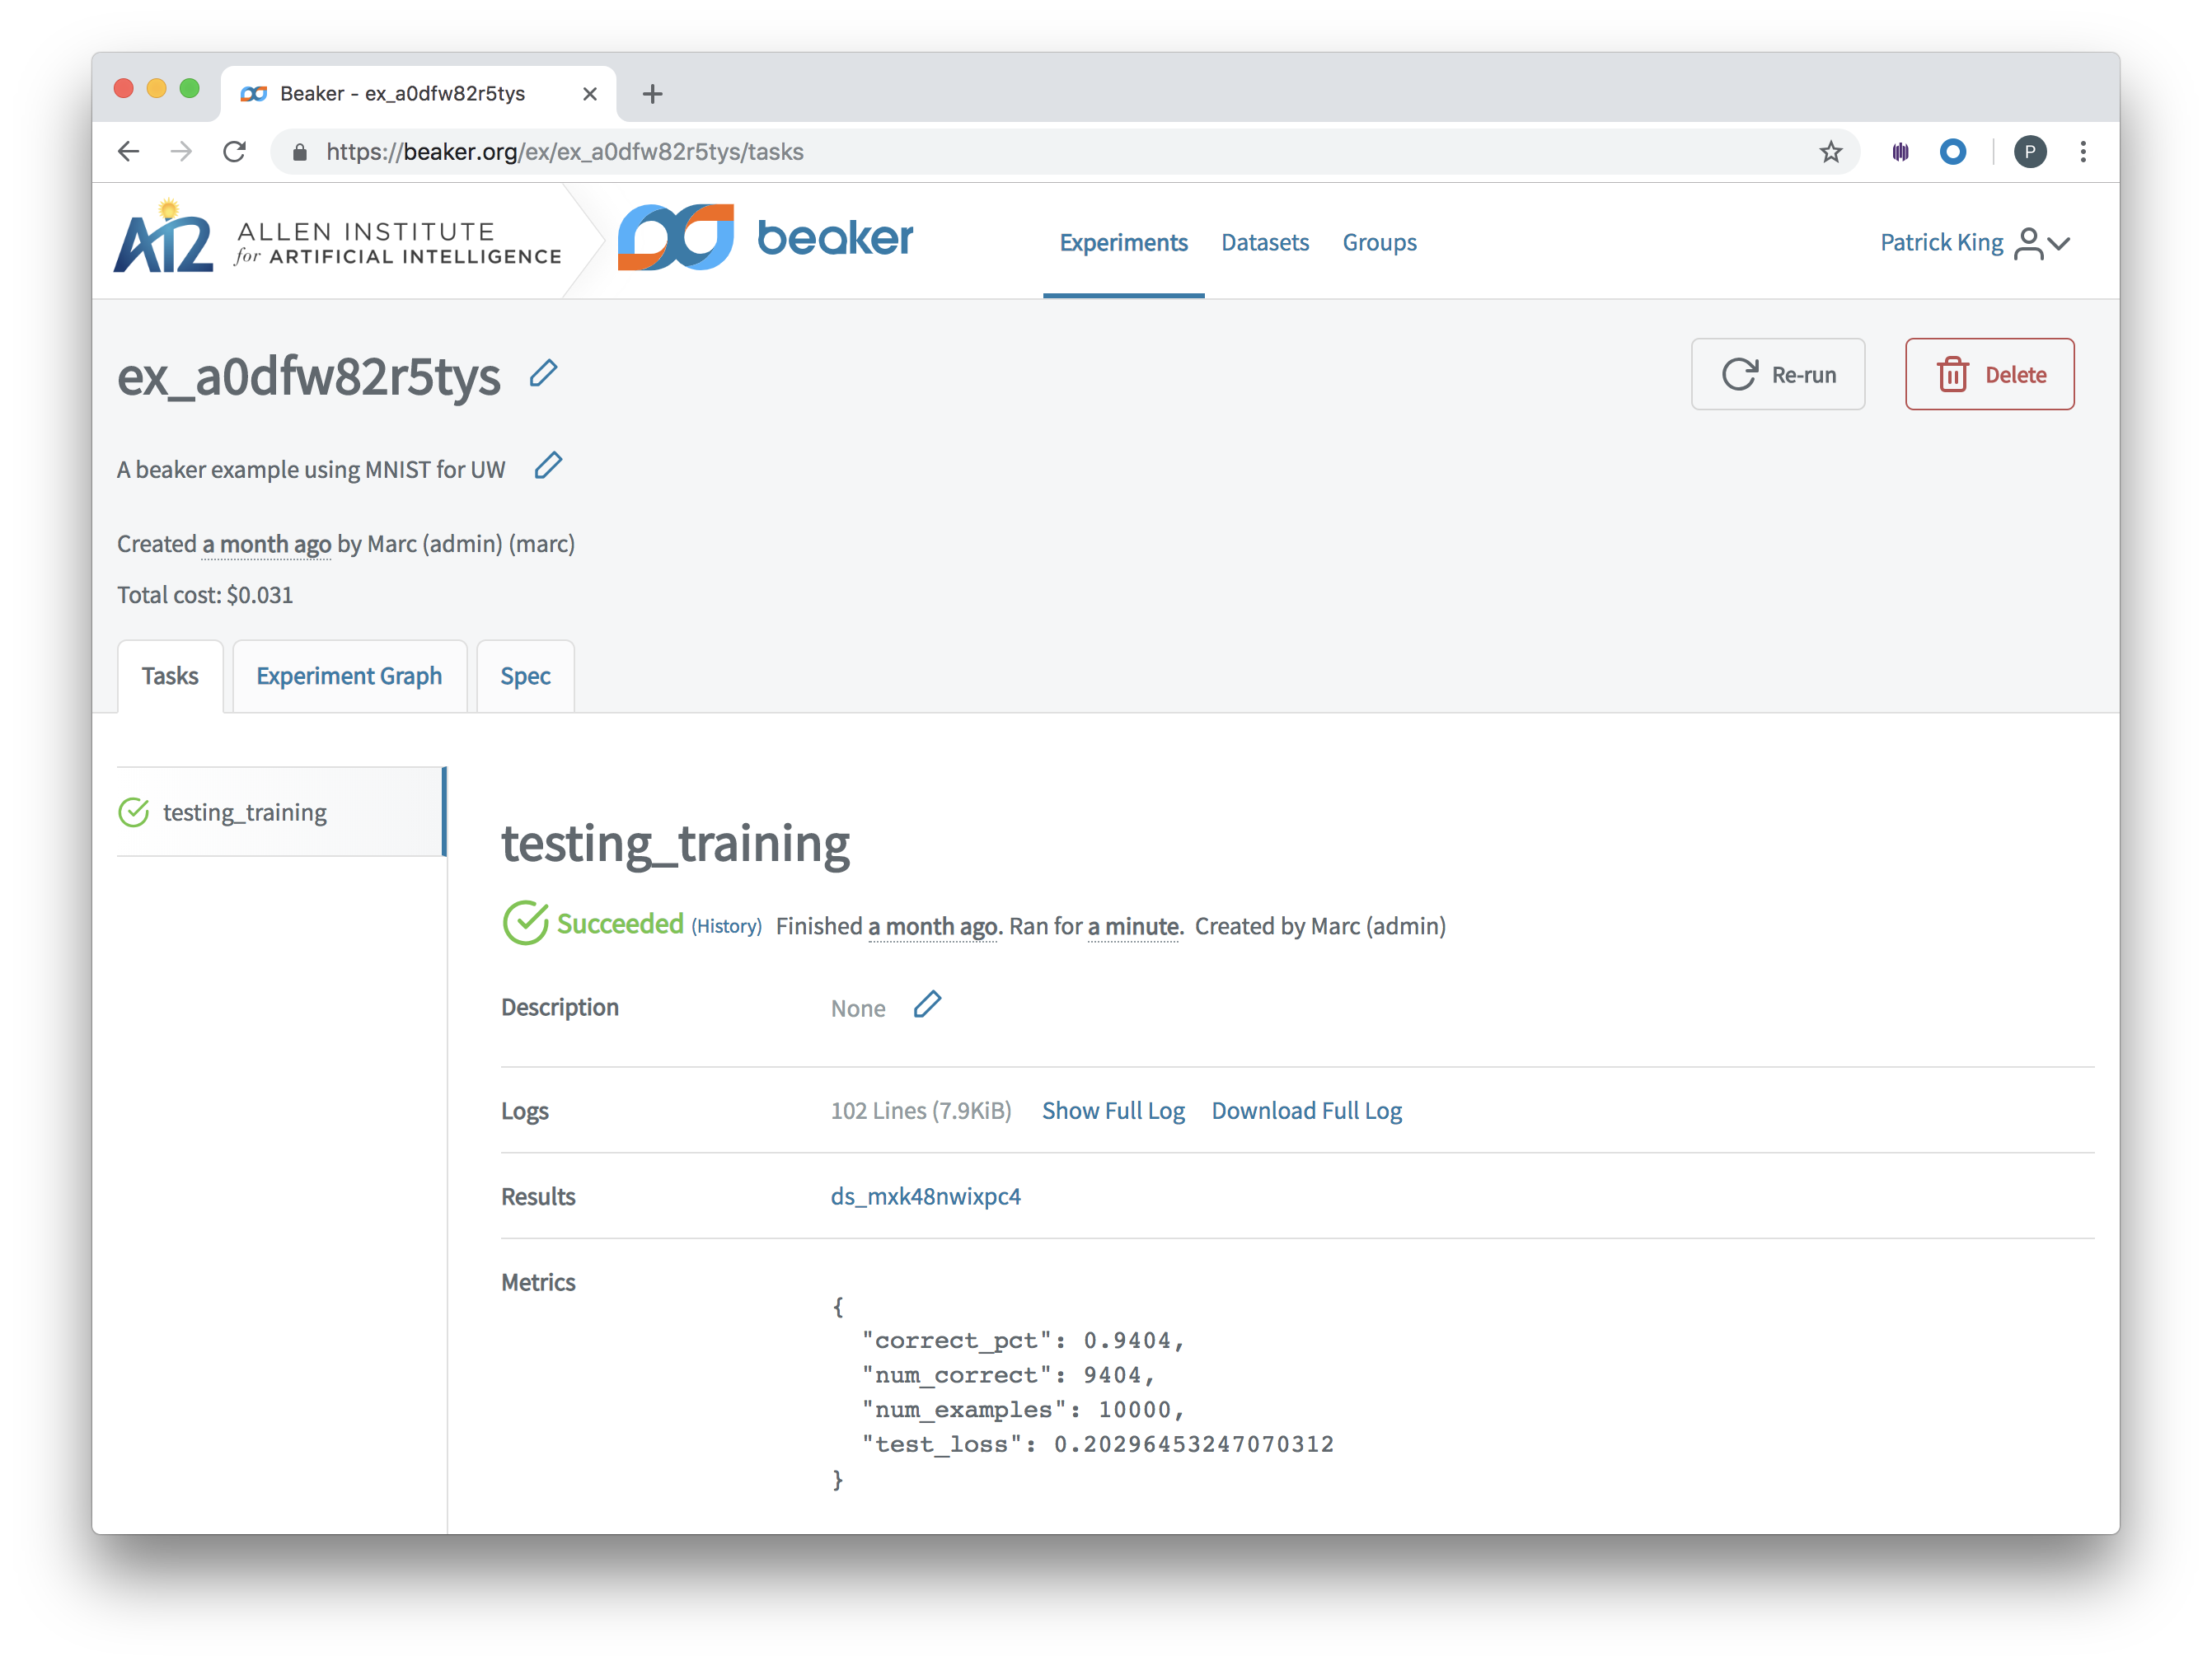Screen dimensions: 2212x1666
Task: Open the Datasets navigation menu item
Action: click(x=1263, y=241)
